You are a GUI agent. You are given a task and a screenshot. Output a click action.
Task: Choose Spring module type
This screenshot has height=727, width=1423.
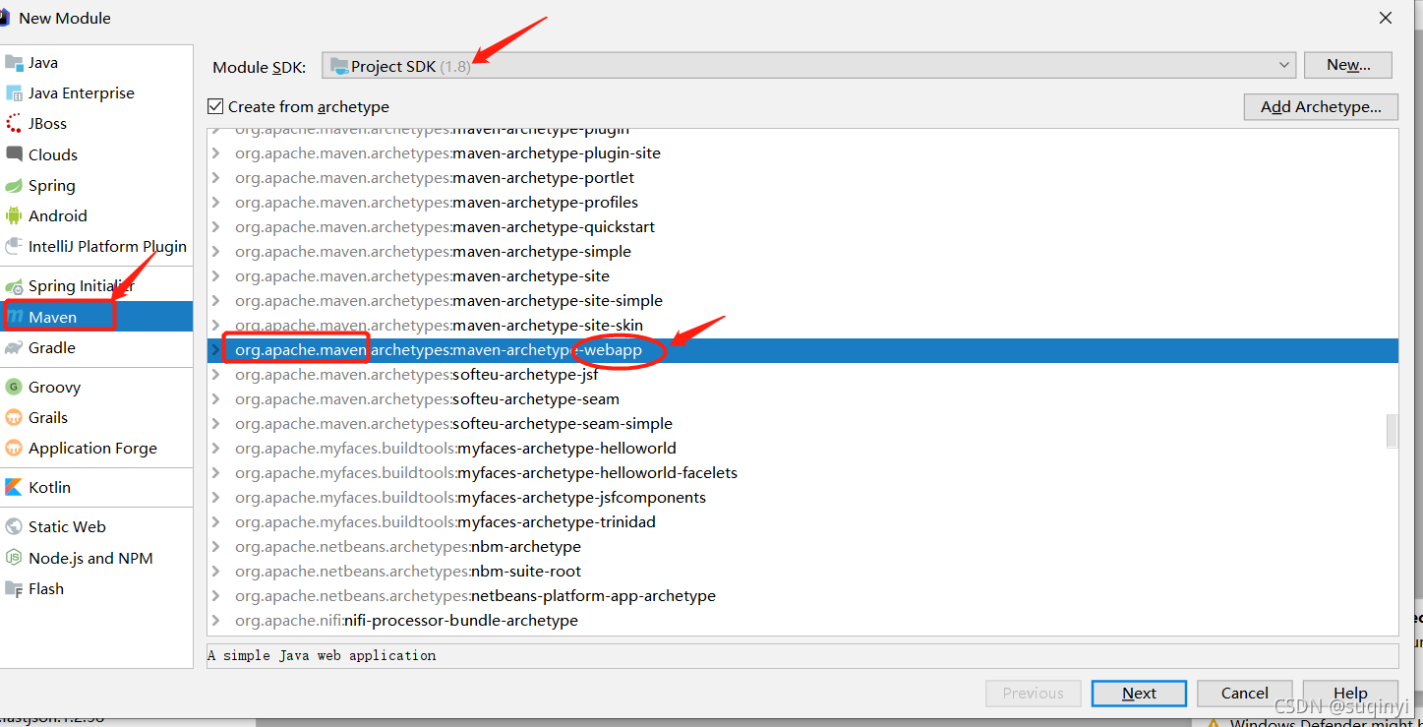(x=96, y=186)
